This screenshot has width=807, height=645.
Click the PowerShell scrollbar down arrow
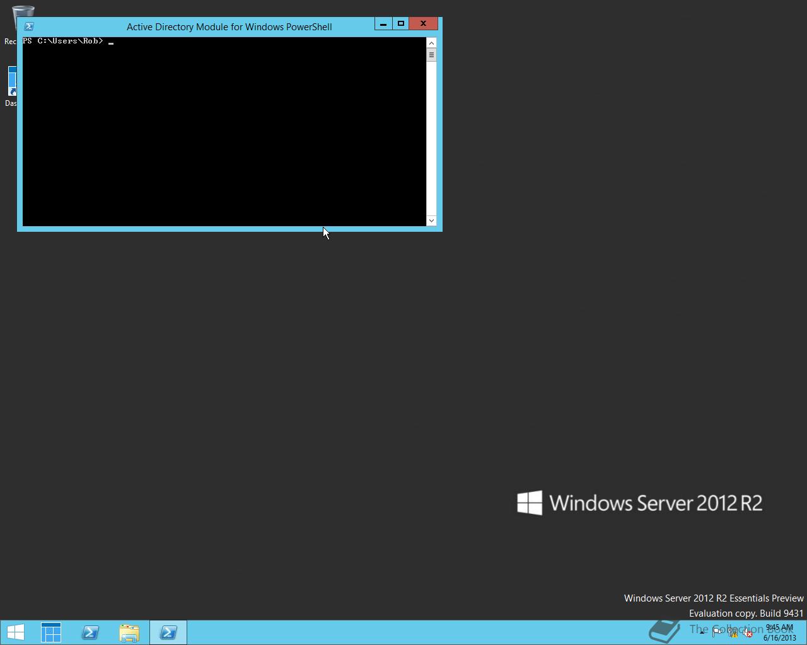431,220
